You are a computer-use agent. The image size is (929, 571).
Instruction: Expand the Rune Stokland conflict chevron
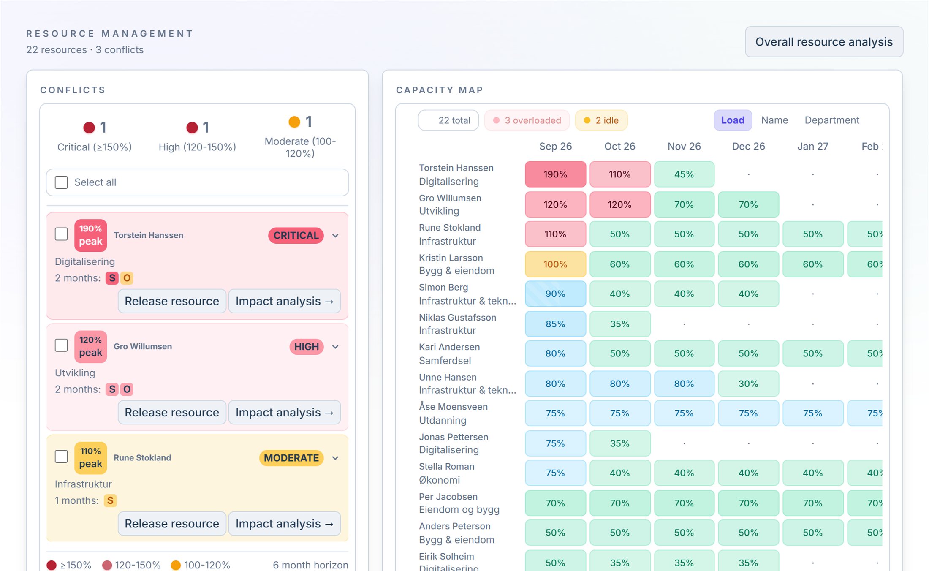[335, 458]
